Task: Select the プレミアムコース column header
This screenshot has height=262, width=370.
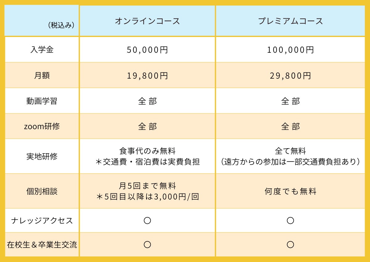Action: 290,21
